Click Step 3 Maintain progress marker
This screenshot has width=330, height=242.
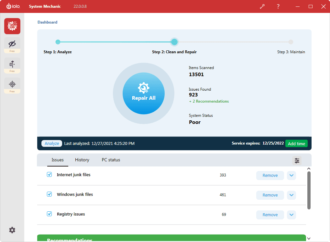[291, 42]
